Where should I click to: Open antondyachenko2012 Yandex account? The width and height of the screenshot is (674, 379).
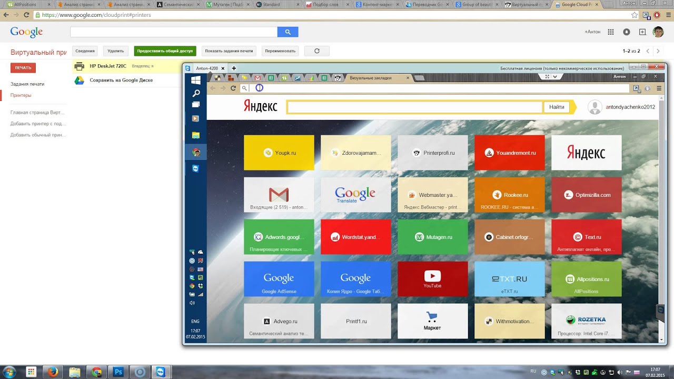[630, 107]
